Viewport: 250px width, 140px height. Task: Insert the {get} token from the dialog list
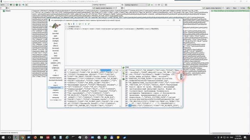pos(55,36)
